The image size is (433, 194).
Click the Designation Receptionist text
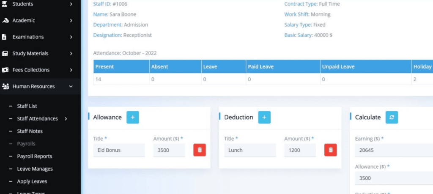point(122,35)
